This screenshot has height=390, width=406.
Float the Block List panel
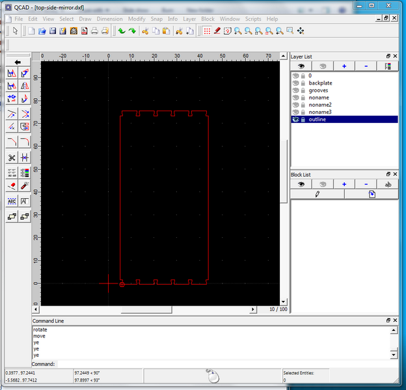[x=388, y=174]
